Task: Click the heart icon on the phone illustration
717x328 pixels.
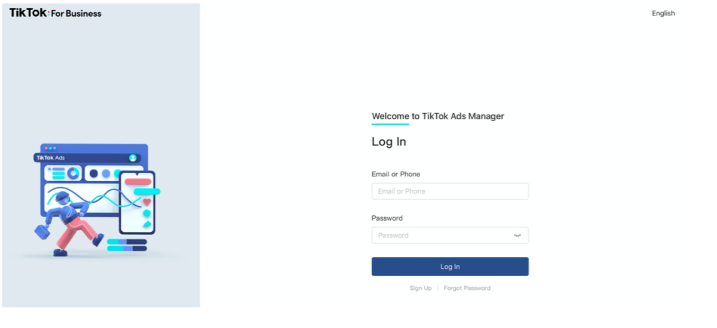Action: click(147, 202)
